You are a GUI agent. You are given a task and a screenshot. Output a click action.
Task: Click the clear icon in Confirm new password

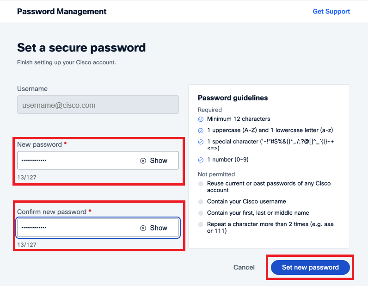pyautogui.click(x=143, y=228)
